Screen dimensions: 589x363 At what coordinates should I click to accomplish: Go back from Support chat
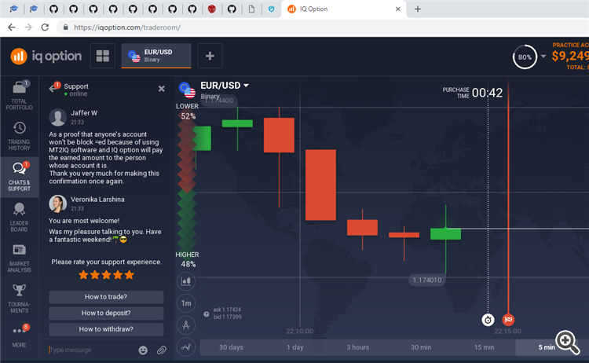point(53,89)
